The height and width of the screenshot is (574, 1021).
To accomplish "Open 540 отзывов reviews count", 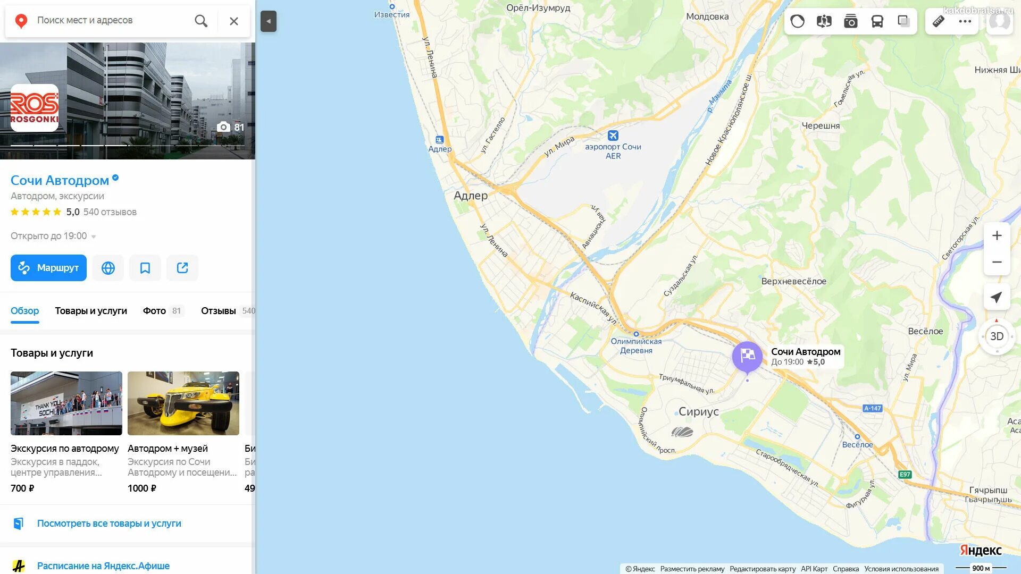I will [x=110, y=212].
